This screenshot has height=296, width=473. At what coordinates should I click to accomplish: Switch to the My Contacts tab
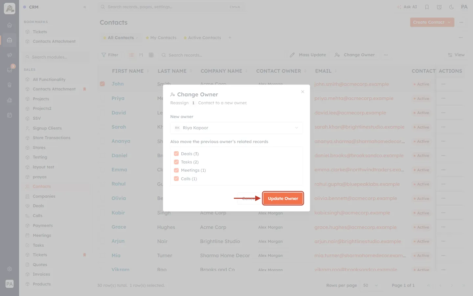pos(161,38)
